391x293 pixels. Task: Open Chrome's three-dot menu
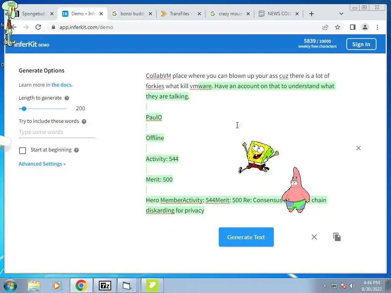click(377, 27)
